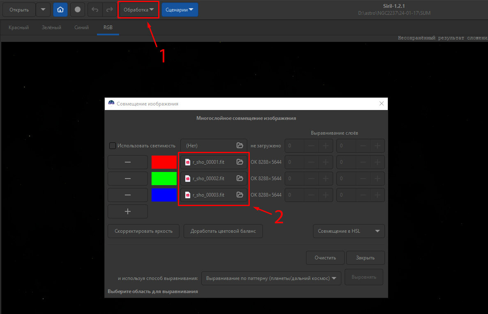The width and height of the screenshot is (488, 314).
Task: Click the Закрыть button
Action: 365,258
